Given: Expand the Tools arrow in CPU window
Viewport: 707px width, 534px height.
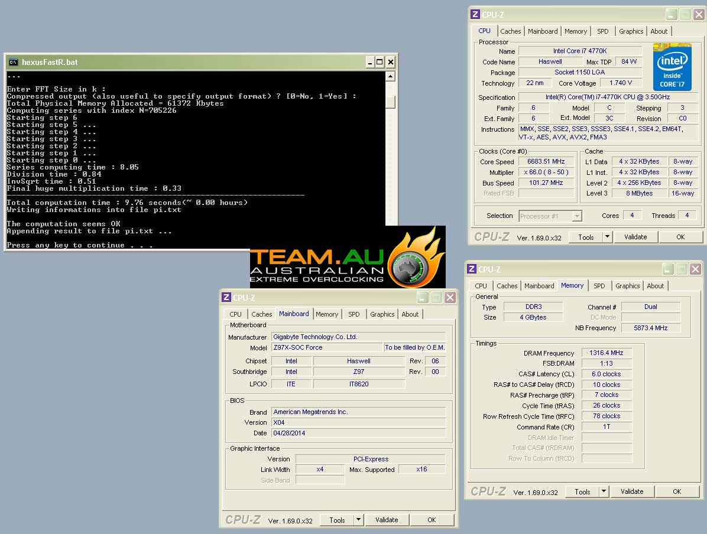Looking at the screenshot, I should point(607,237).
